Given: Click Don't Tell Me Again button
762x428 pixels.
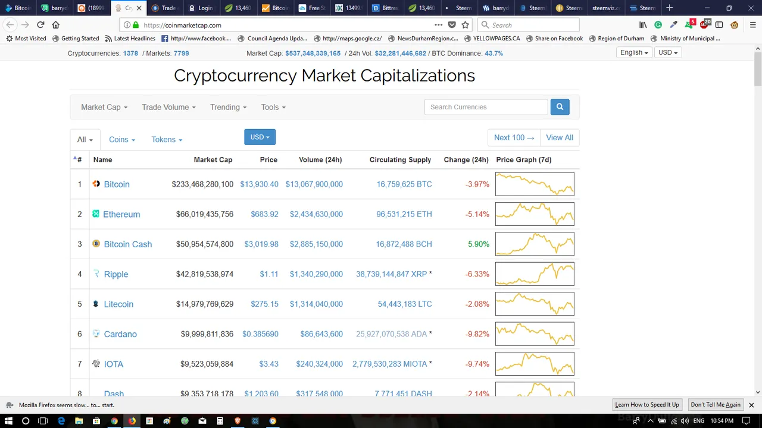Looking at the screenshot, I should pos(716,405).
